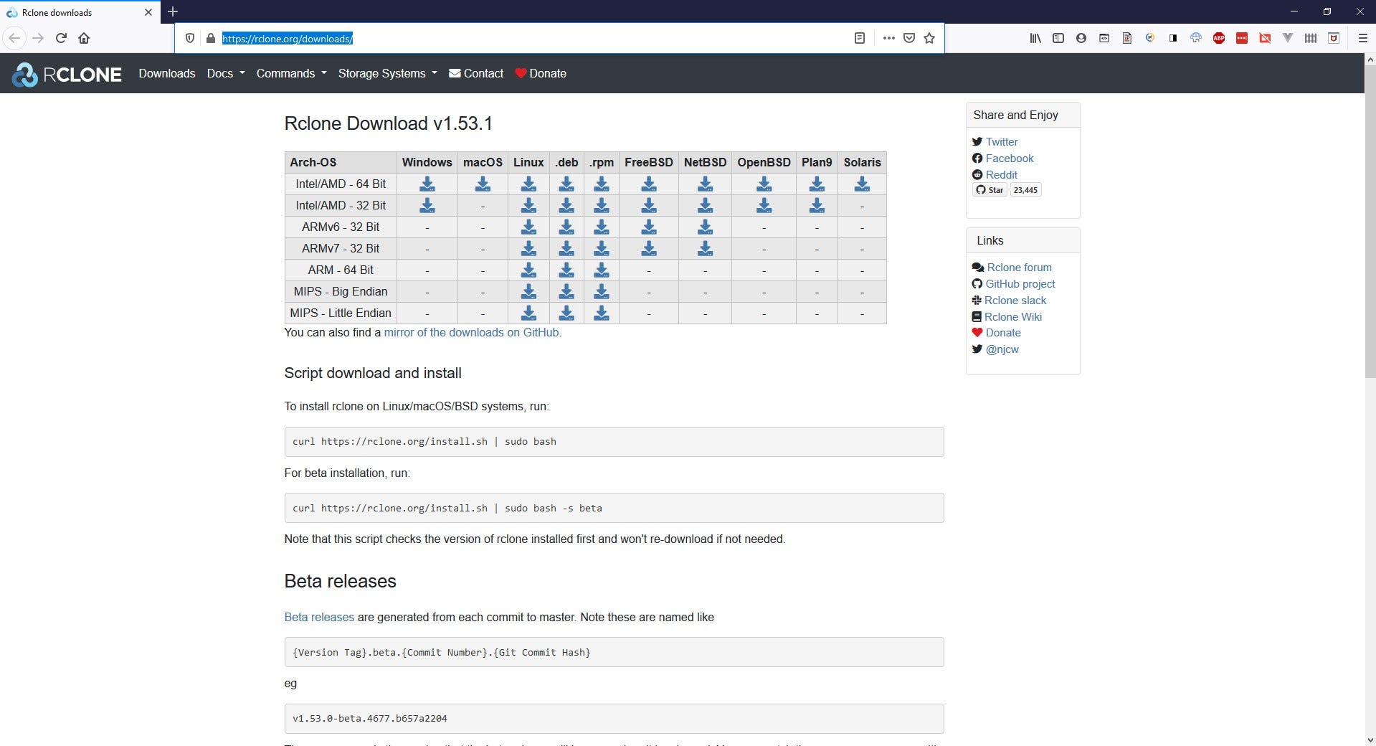
Task: Follow the Beta releases link
Action: pos(319,617)
